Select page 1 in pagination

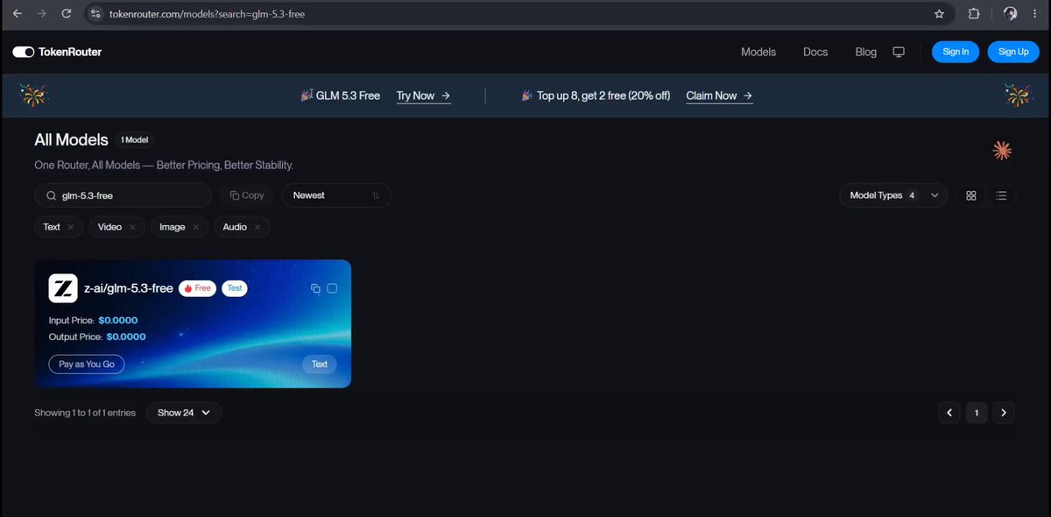(x=977, y=413)
